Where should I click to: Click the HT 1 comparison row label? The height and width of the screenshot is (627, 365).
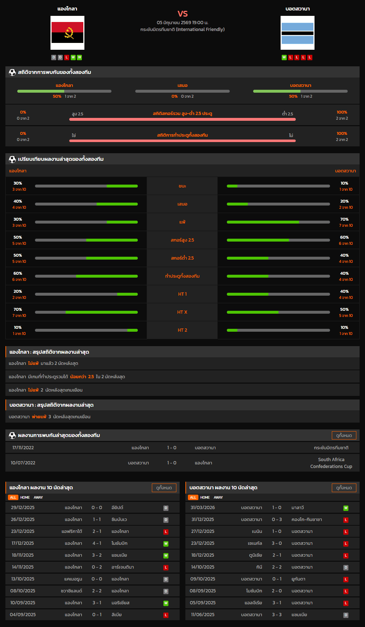pyautogui.click(x=182, y=294)
